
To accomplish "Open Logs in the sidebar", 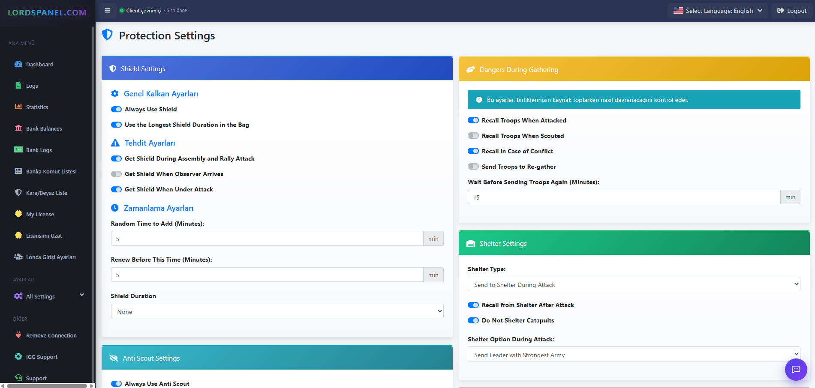I will [32, 86].
